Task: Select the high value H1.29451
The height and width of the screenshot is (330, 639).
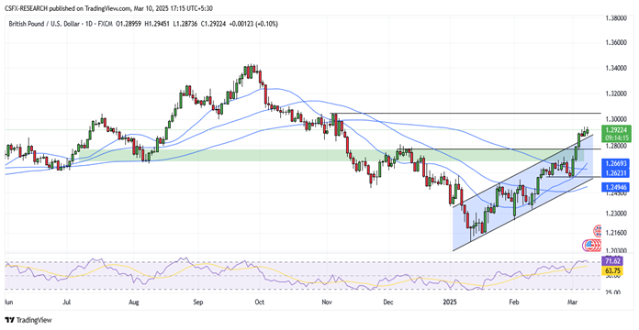Action: [x=158, y=24]
